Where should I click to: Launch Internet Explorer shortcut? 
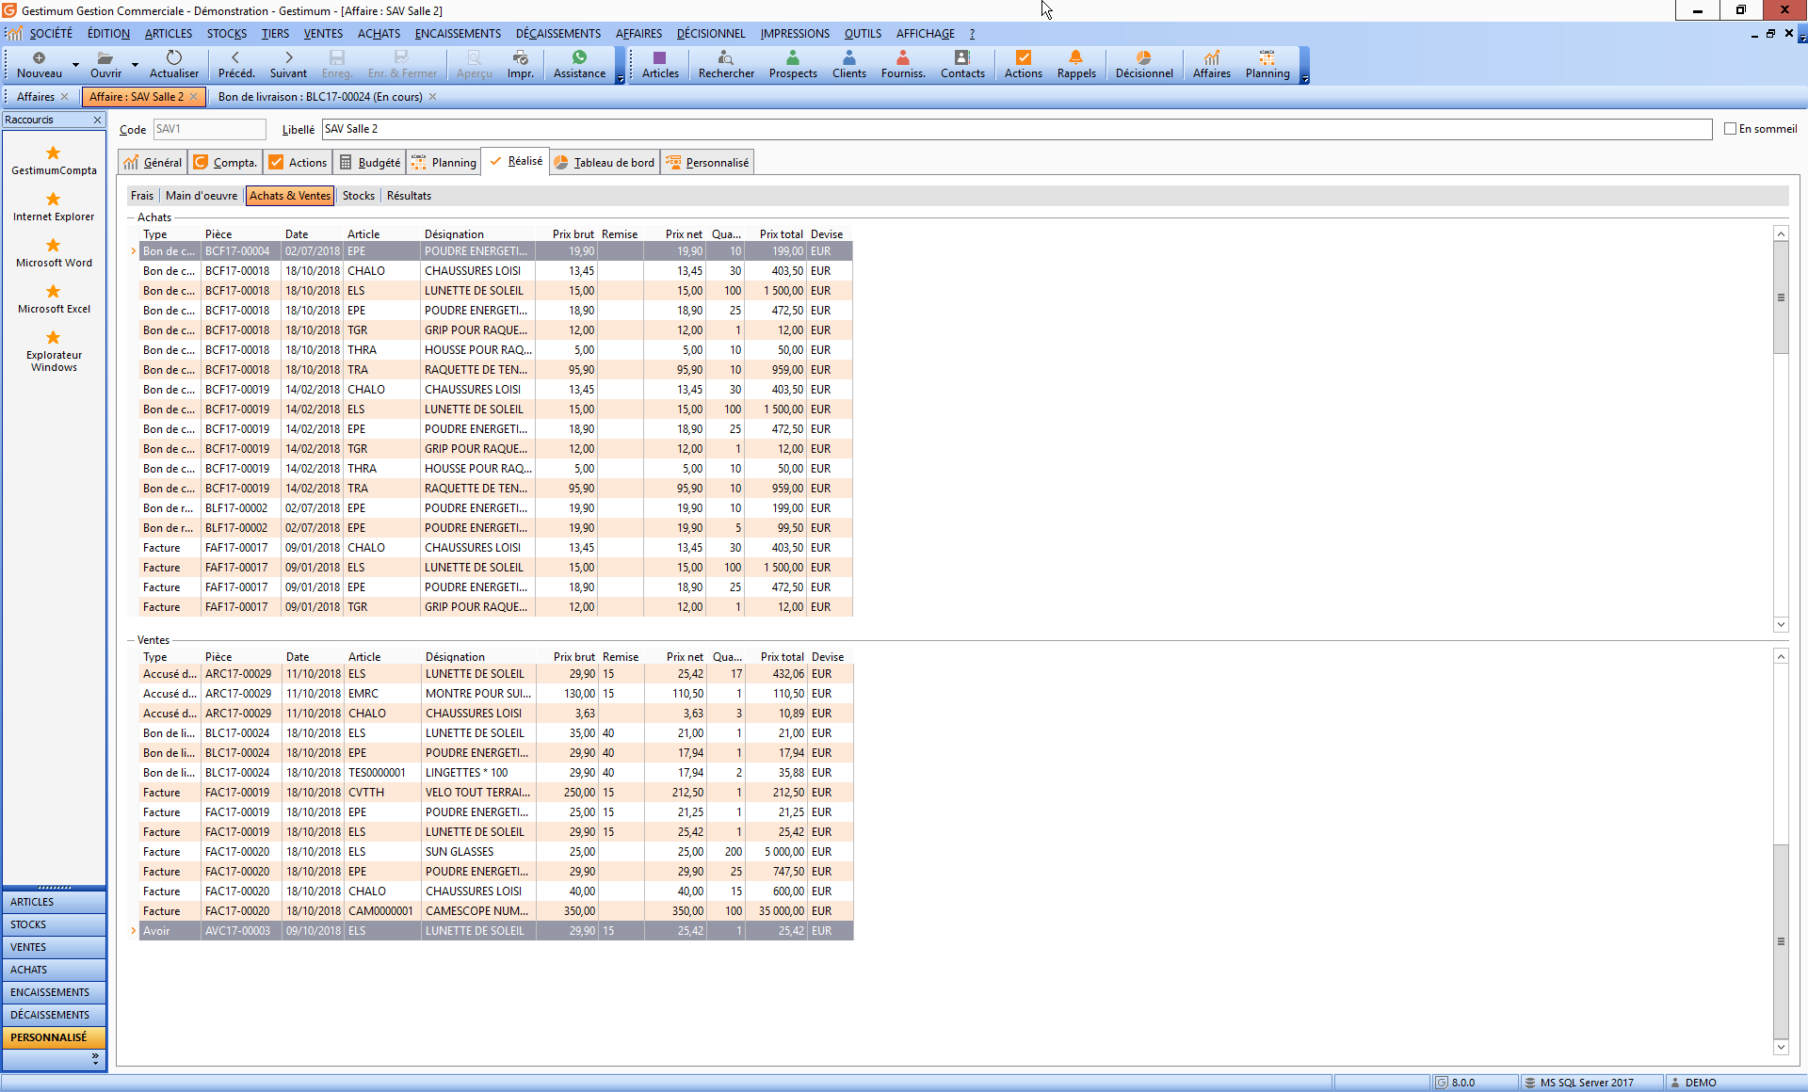(x=54, y=199)
